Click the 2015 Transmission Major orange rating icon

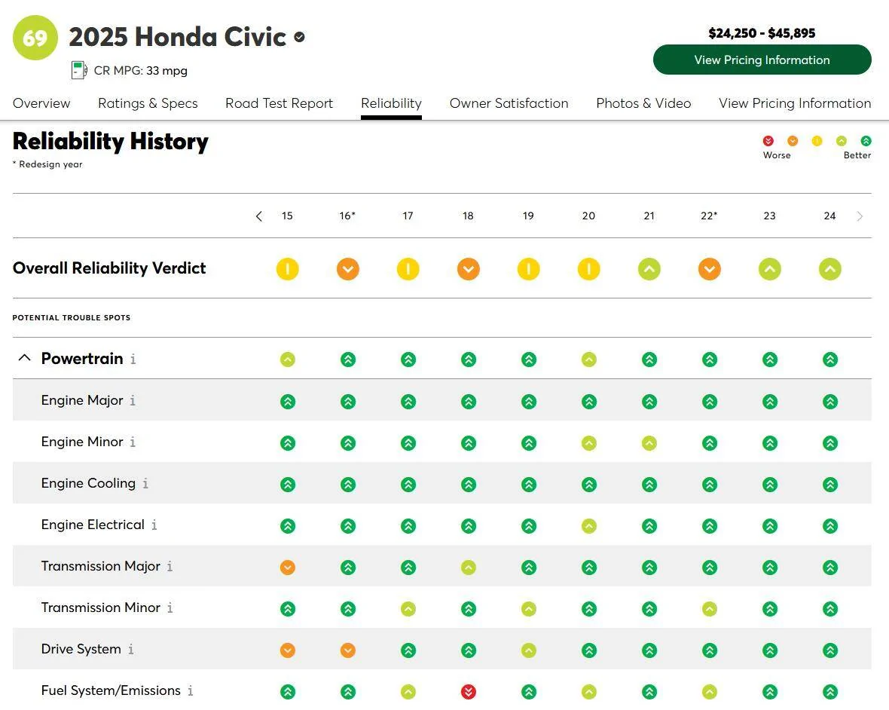288,567
